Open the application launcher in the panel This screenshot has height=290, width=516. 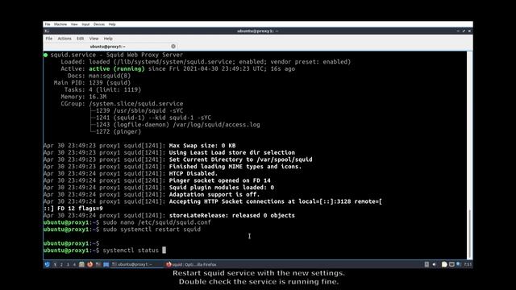tap(47, 264)
